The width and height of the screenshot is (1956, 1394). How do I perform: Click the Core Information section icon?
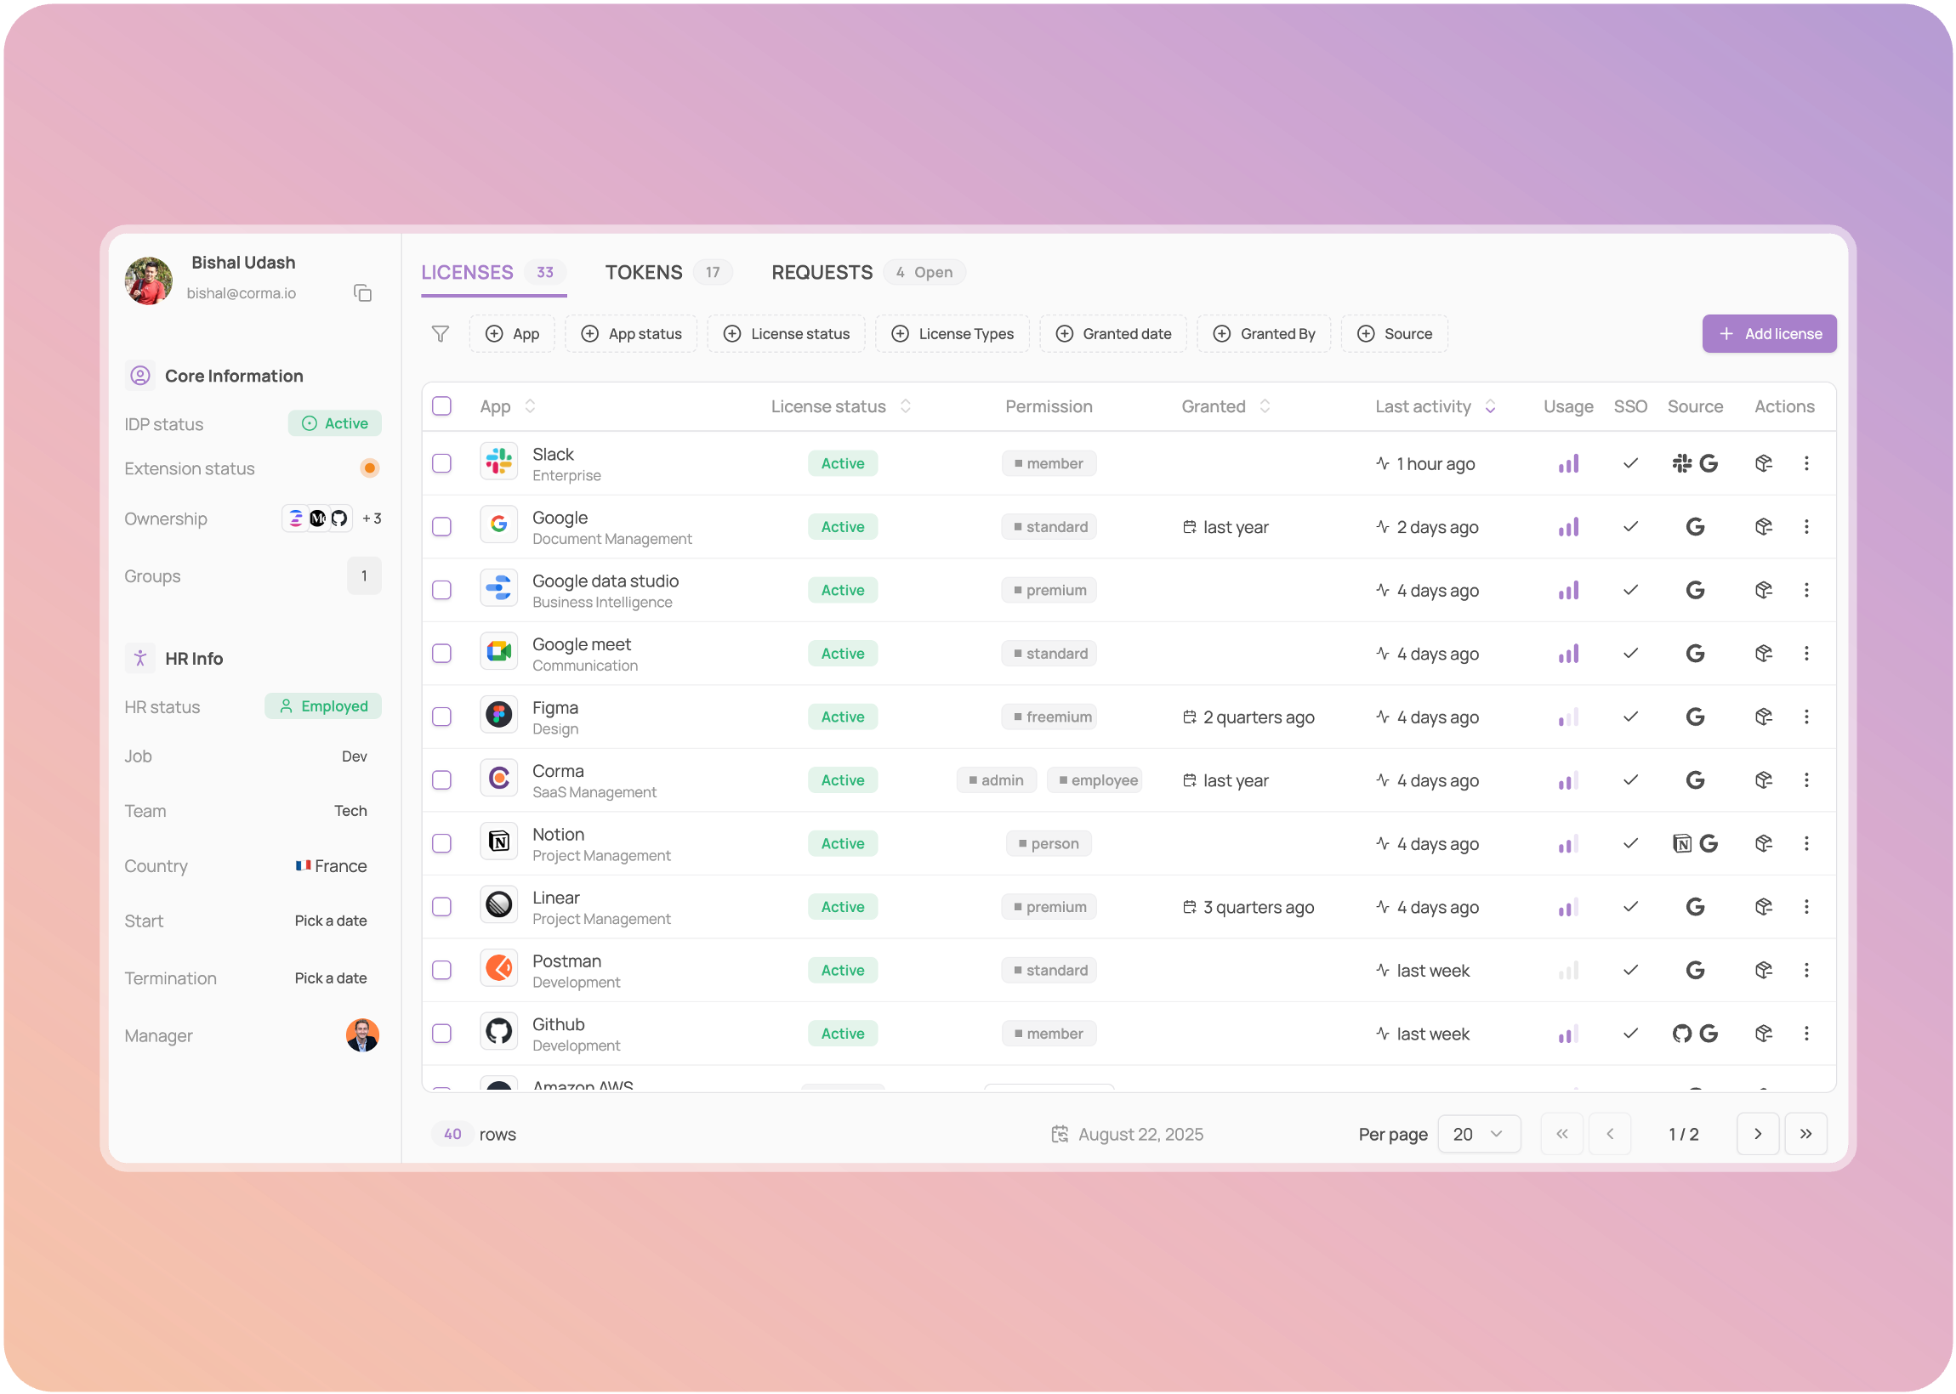point(140,376)
